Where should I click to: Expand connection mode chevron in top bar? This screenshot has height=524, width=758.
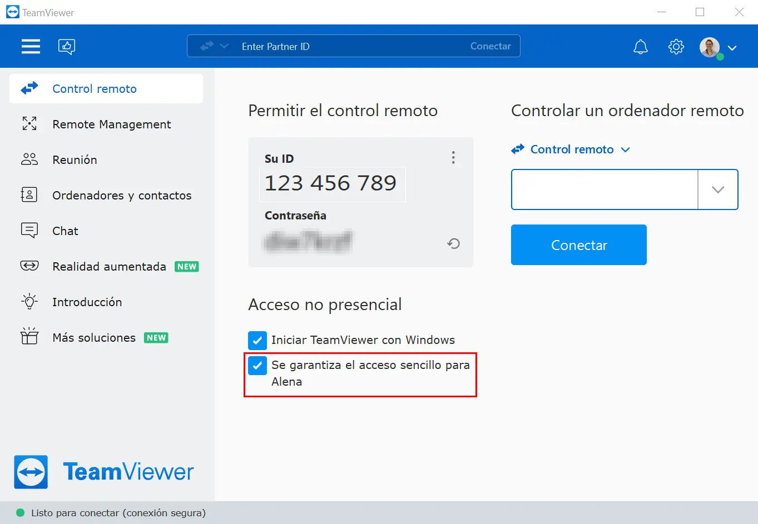[x=224, y=46]
